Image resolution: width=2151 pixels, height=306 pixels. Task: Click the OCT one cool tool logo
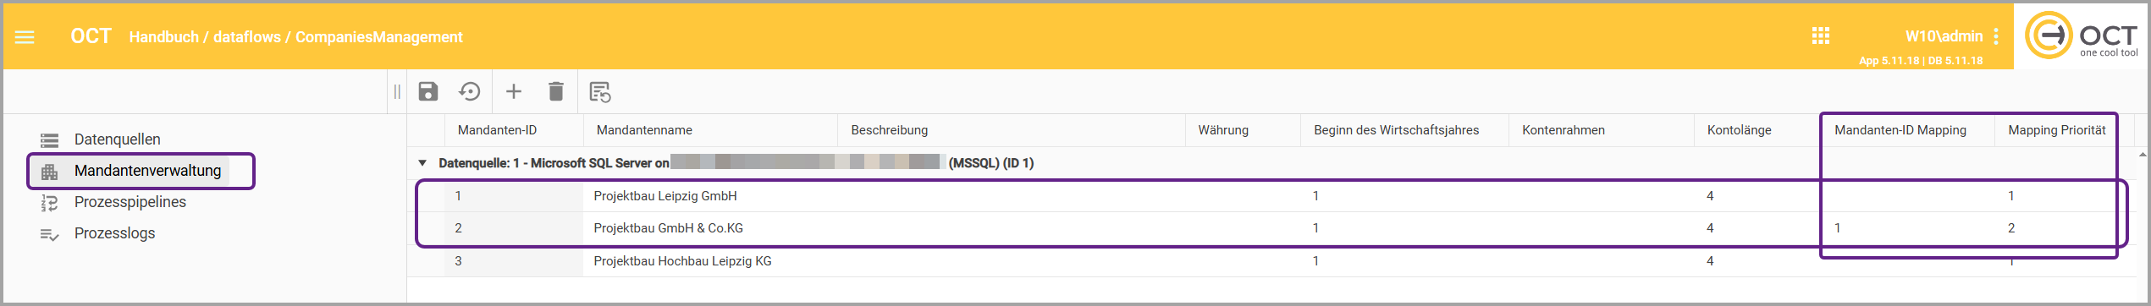coord(2082,36)
